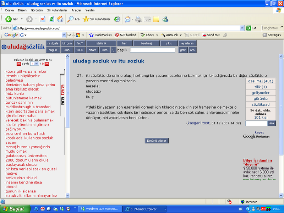Click the özel msj nav button
Viewport: 284px width, 213px height.
pyautogui.click(x=146, y=43)
